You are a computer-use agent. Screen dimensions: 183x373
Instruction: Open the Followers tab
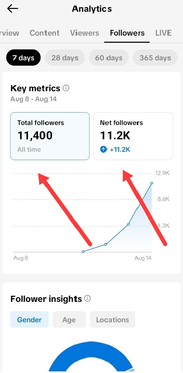click(x=127, y=33)
